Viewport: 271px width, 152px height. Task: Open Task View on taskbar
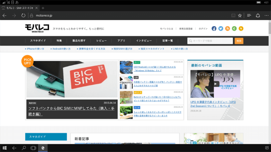coord(33,148)
